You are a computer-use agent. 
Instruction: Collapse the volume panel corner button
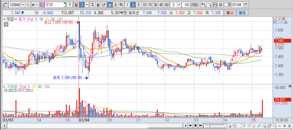[x=290, y=86]
